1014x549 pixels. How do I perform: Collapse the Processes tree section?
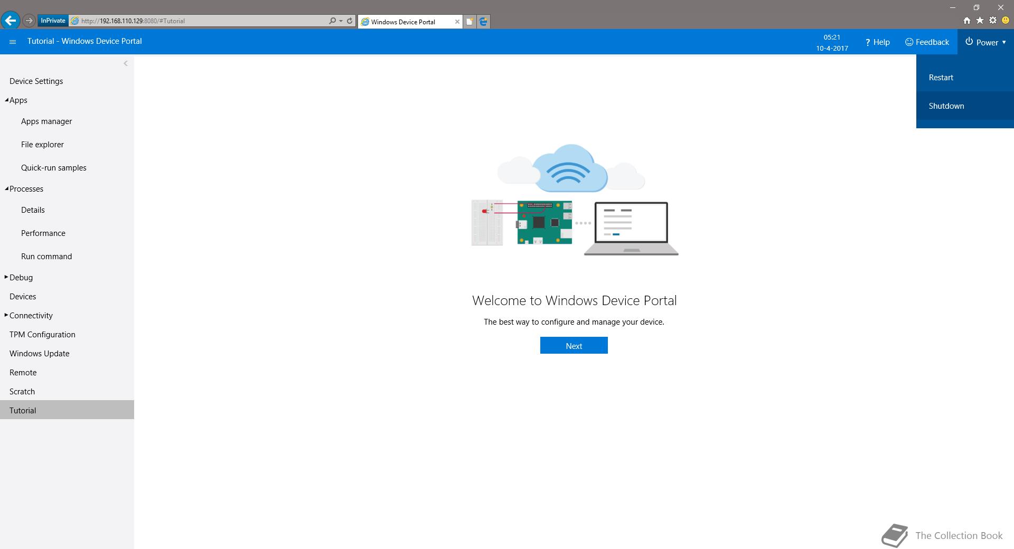[x=6, y=188]
